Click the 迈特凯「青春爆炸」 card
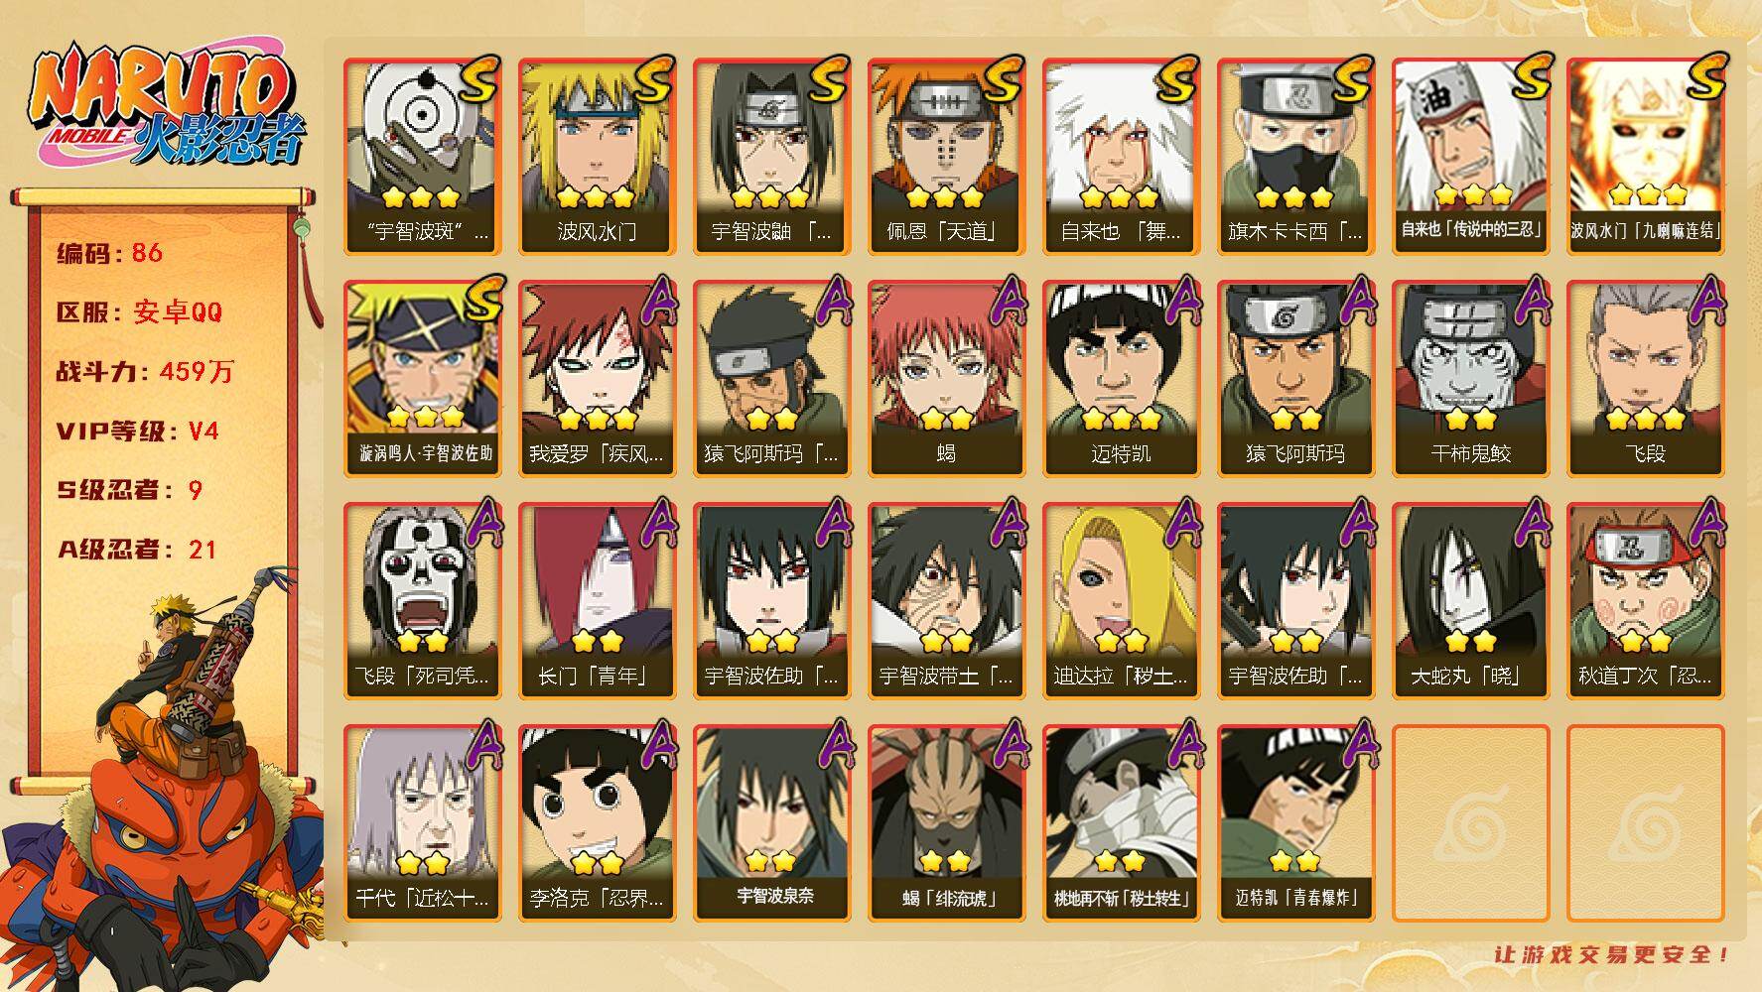The height and width of the screenshot is (992, 1762). 1296,822
